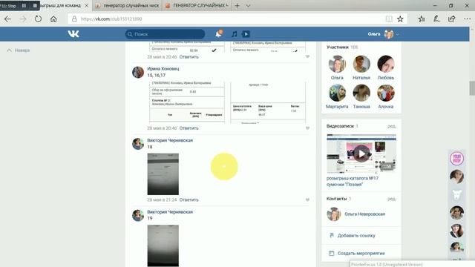
Task: Like the 28 мая в 21:24 comment
Action: pyautogui.click(x=307, y=200)
